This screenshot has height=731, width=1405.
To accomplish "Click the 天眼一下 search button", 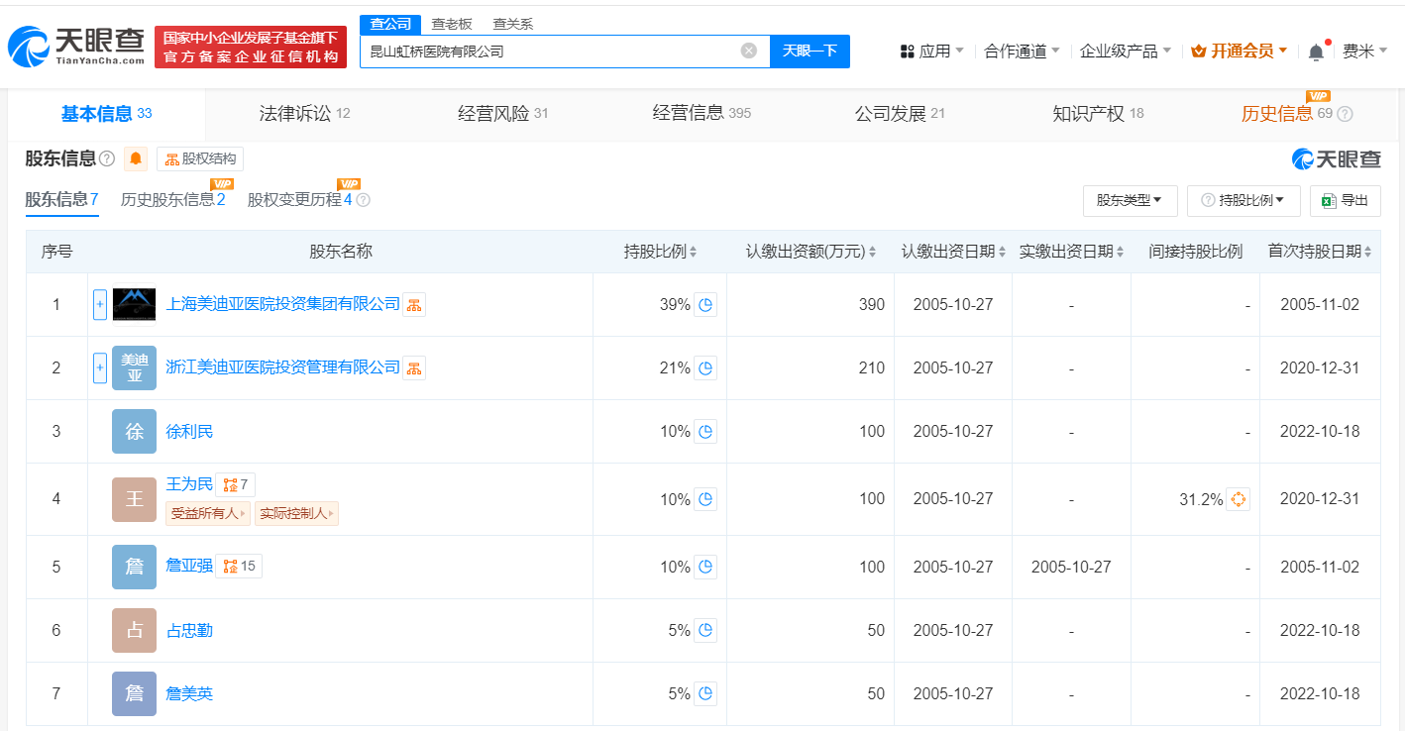I will click(810, 51).
